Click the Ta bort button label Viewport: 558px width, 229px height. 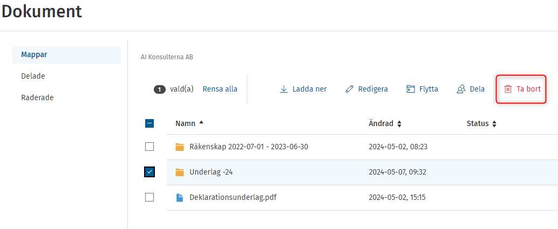click(x=529, y=89)
